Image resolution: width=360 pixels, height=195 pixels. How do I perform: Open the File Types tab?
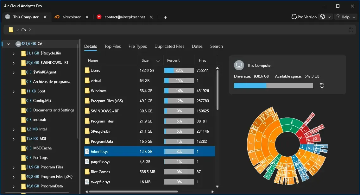click(137, 46)
